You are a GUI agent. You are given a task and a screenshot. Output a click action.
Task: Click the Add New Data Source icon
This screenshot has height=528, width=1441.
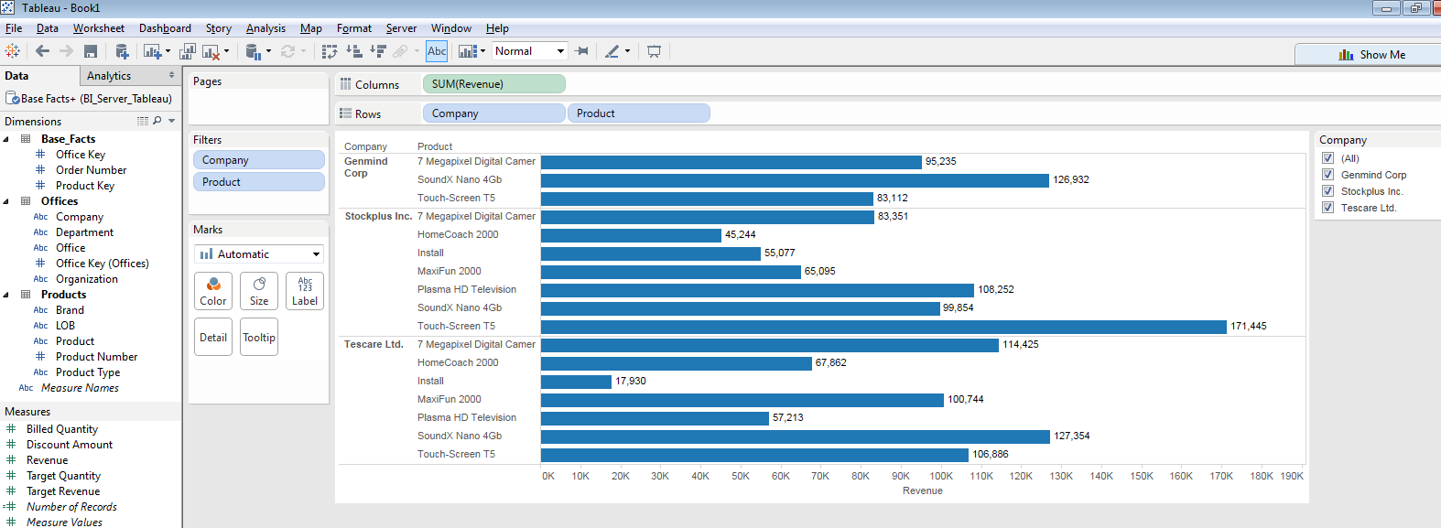(121, 51)
